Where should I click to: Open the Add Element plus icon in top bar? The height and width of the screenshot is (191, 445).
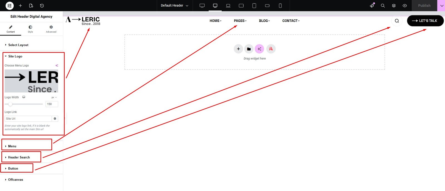(20, 6)
